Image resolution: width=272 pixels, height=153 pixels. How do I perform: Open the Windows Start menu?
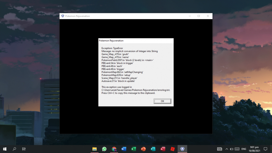(5, 149)
